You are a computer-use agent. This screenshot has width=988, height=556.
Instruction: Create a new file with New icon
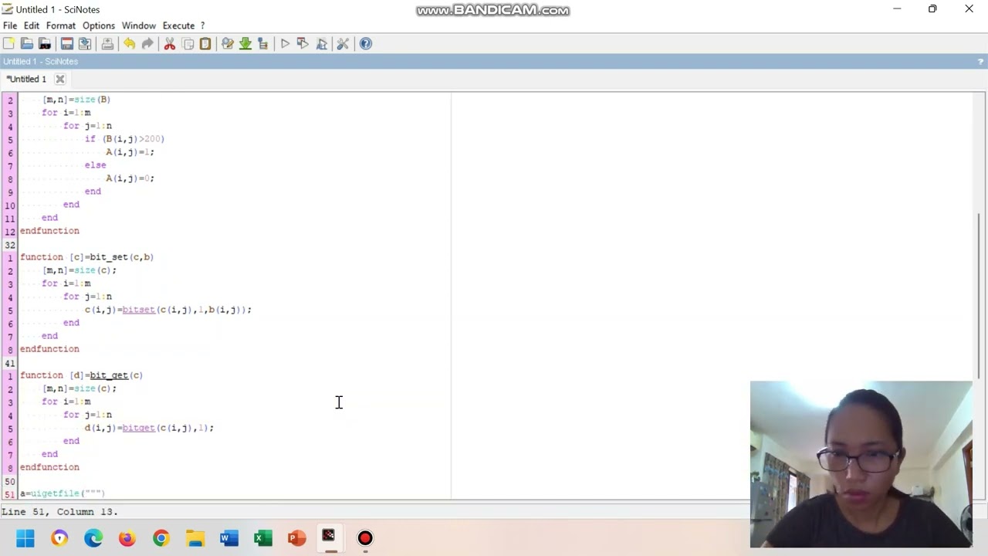point(8,44)
